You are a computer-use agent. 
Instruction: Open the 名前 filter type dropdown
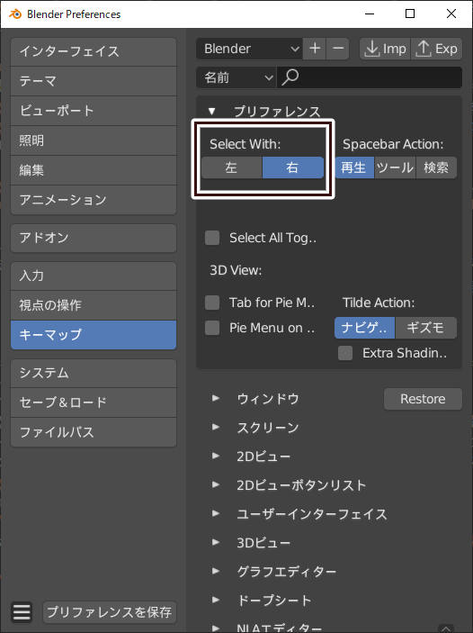coord(236,77)
